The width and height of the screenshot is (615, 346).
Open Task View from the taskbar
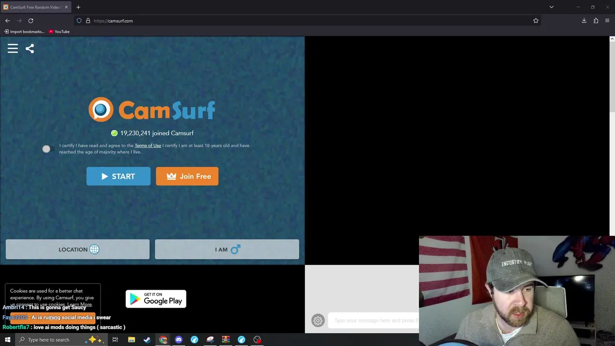coord(115,340)
